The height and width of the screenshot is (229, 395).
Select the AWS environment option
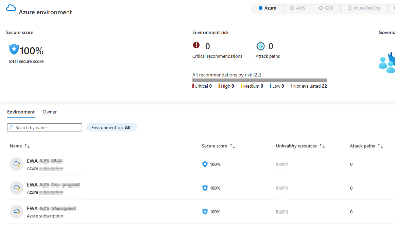(x=297, y=8)
